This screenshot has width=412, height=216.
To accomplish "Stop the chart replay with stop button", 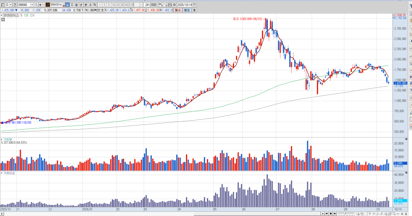I will (x=331, y=213).
